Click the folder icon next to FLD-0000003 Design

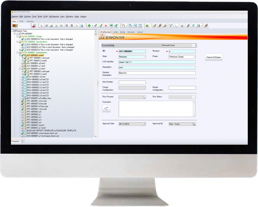coord(23,36)
